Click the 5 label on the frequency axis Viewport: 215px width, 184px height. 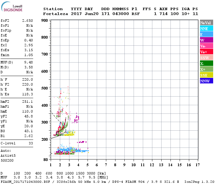[x=88, y=165]
